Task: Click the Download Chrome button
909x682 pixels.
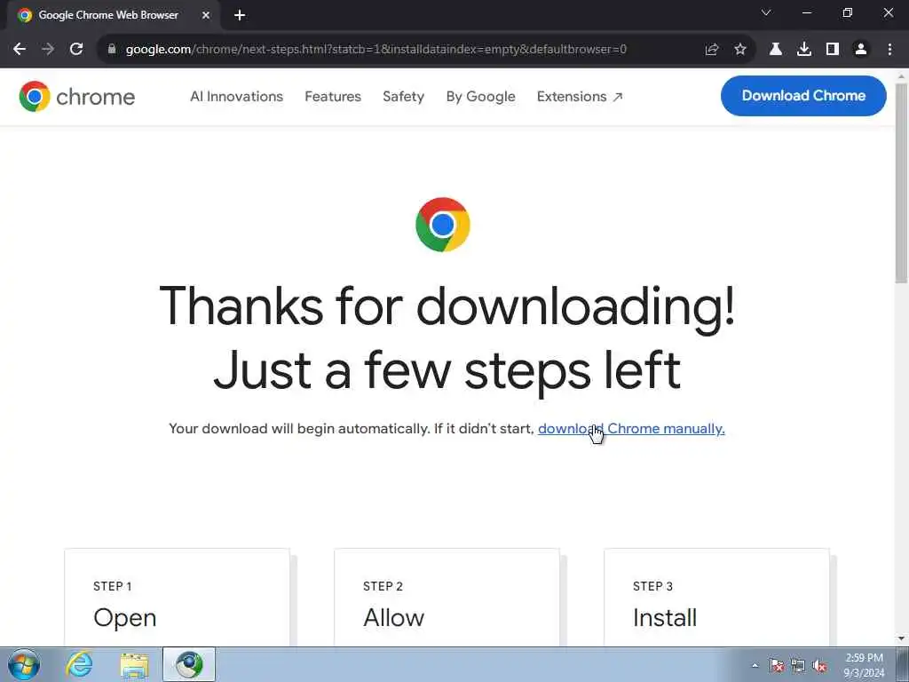Action: [x=803, y=96]
